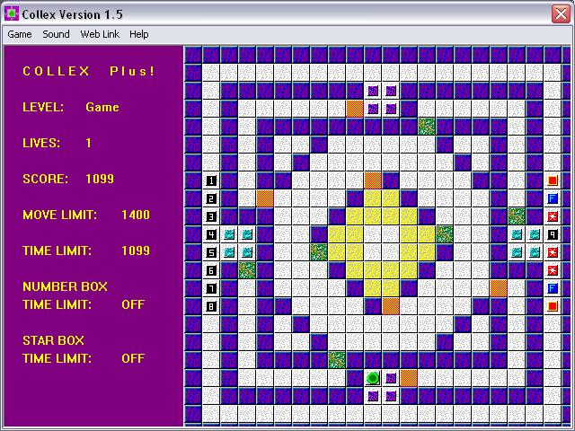The height and width of the screenshot is (431, 575).
Task: Click the score value 1099
Action: pyautogui.click(x=100, y=179)
